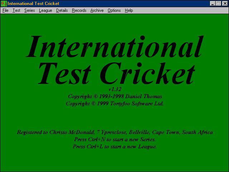Open the Series menu

[29, 10]
